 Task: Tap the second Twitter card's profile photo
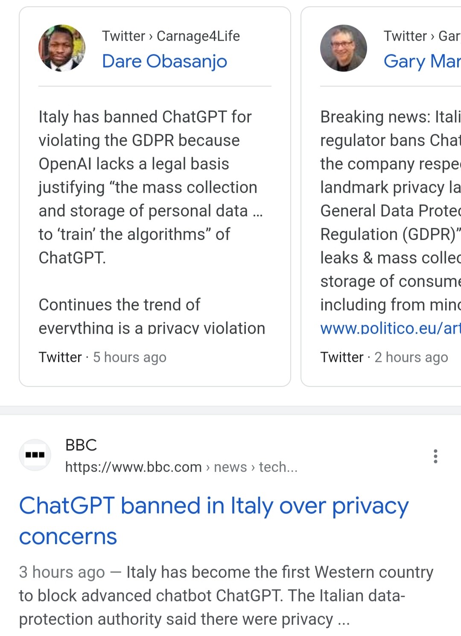(343, 48)
